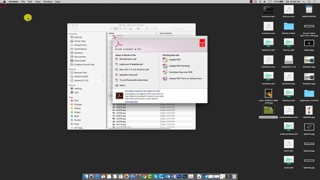The width and height of the screenshot is (320, 180).
Task: Switch Finder to column view
Action: [x=120, y=29]
